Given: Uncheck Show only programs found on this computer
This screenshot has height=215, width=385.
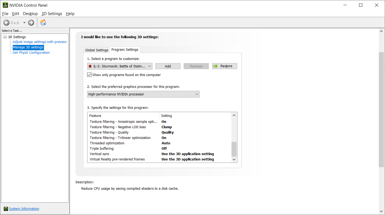Looking at the screenshot, I should click(x=89, y=75).
